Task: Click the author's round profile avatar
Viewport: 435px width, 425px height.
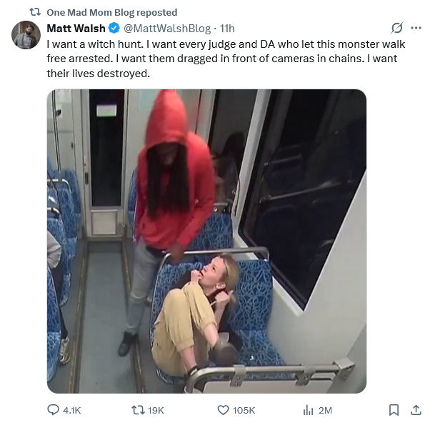Action: pos(26,35)
